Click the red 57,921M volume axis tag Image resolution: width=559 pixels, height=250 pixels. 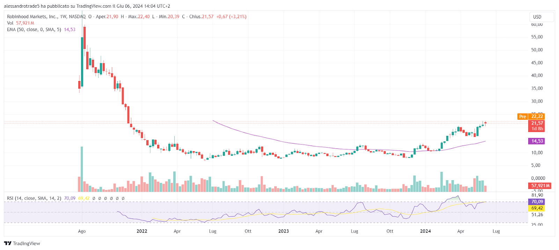pos(540,186)
